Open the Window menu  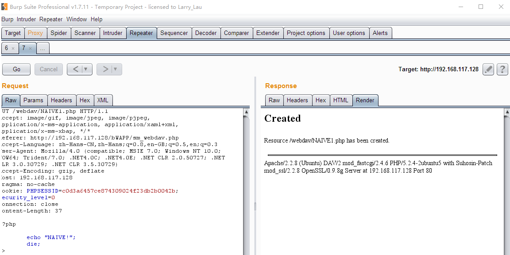tap(77, 19)
